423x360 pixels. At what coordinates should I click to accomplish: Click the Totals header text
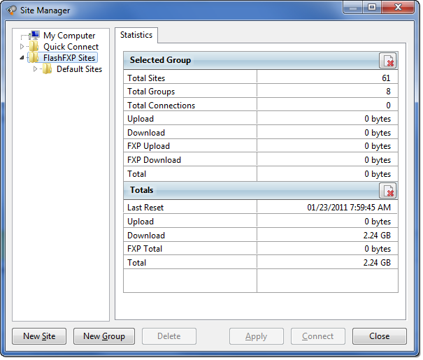(142, 191)
